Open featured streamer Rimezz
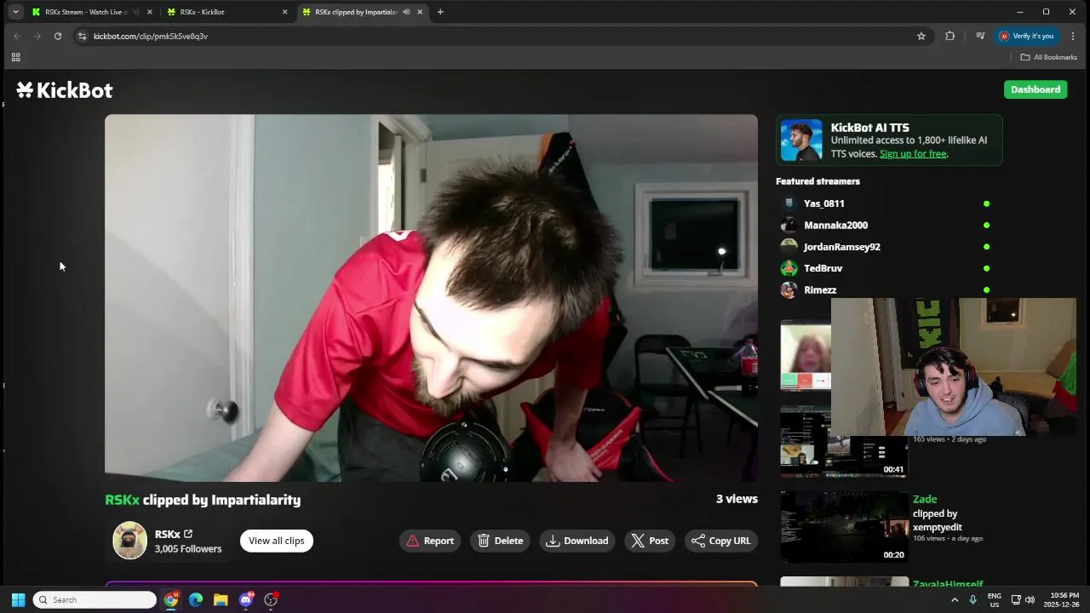The height and width of the screenshot is (613, 1090). coord(820,289)
